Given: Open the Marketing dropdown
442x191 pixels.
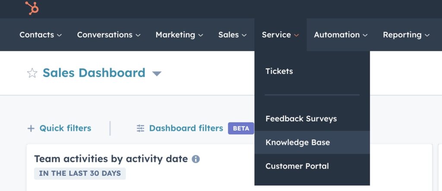Looking at the screenshot, I should point(180,35).
